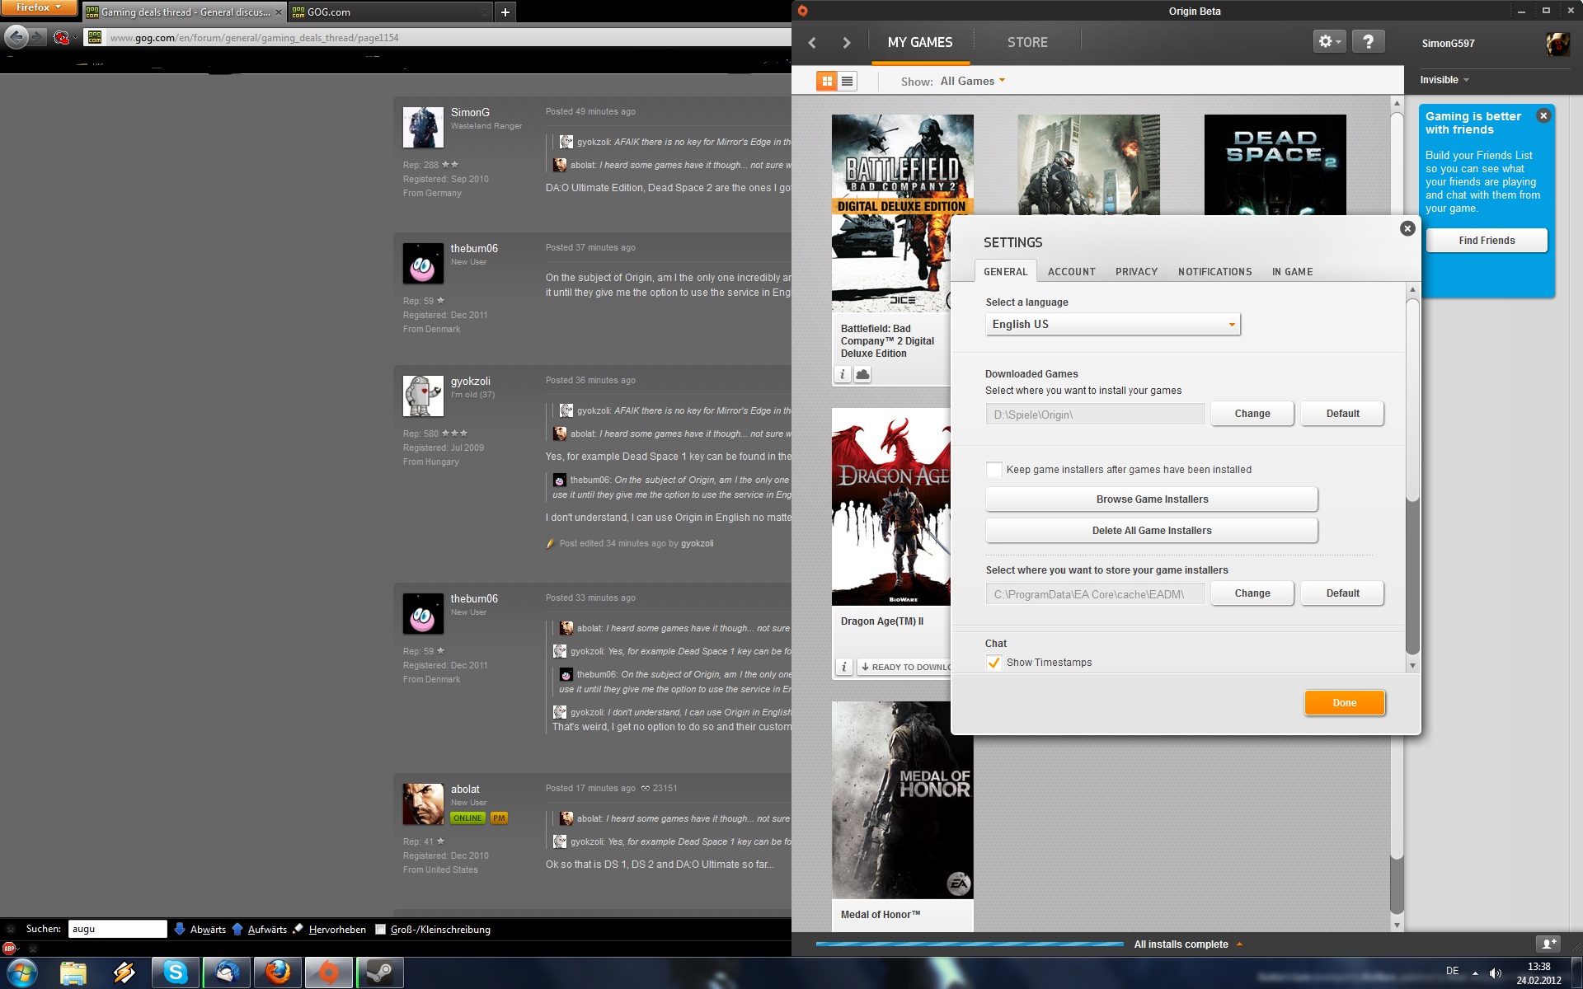Open Windows Explorer from taskbar
The width and height of the screenshot is (1583, 989).
click(x=73, y=973)
